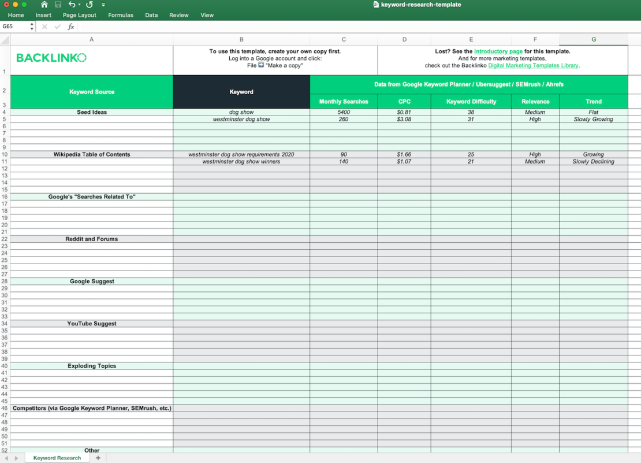This screenshot has height=463, width=641.
Task: Cancel cell entry with the X icon
Action: (44, 26)
